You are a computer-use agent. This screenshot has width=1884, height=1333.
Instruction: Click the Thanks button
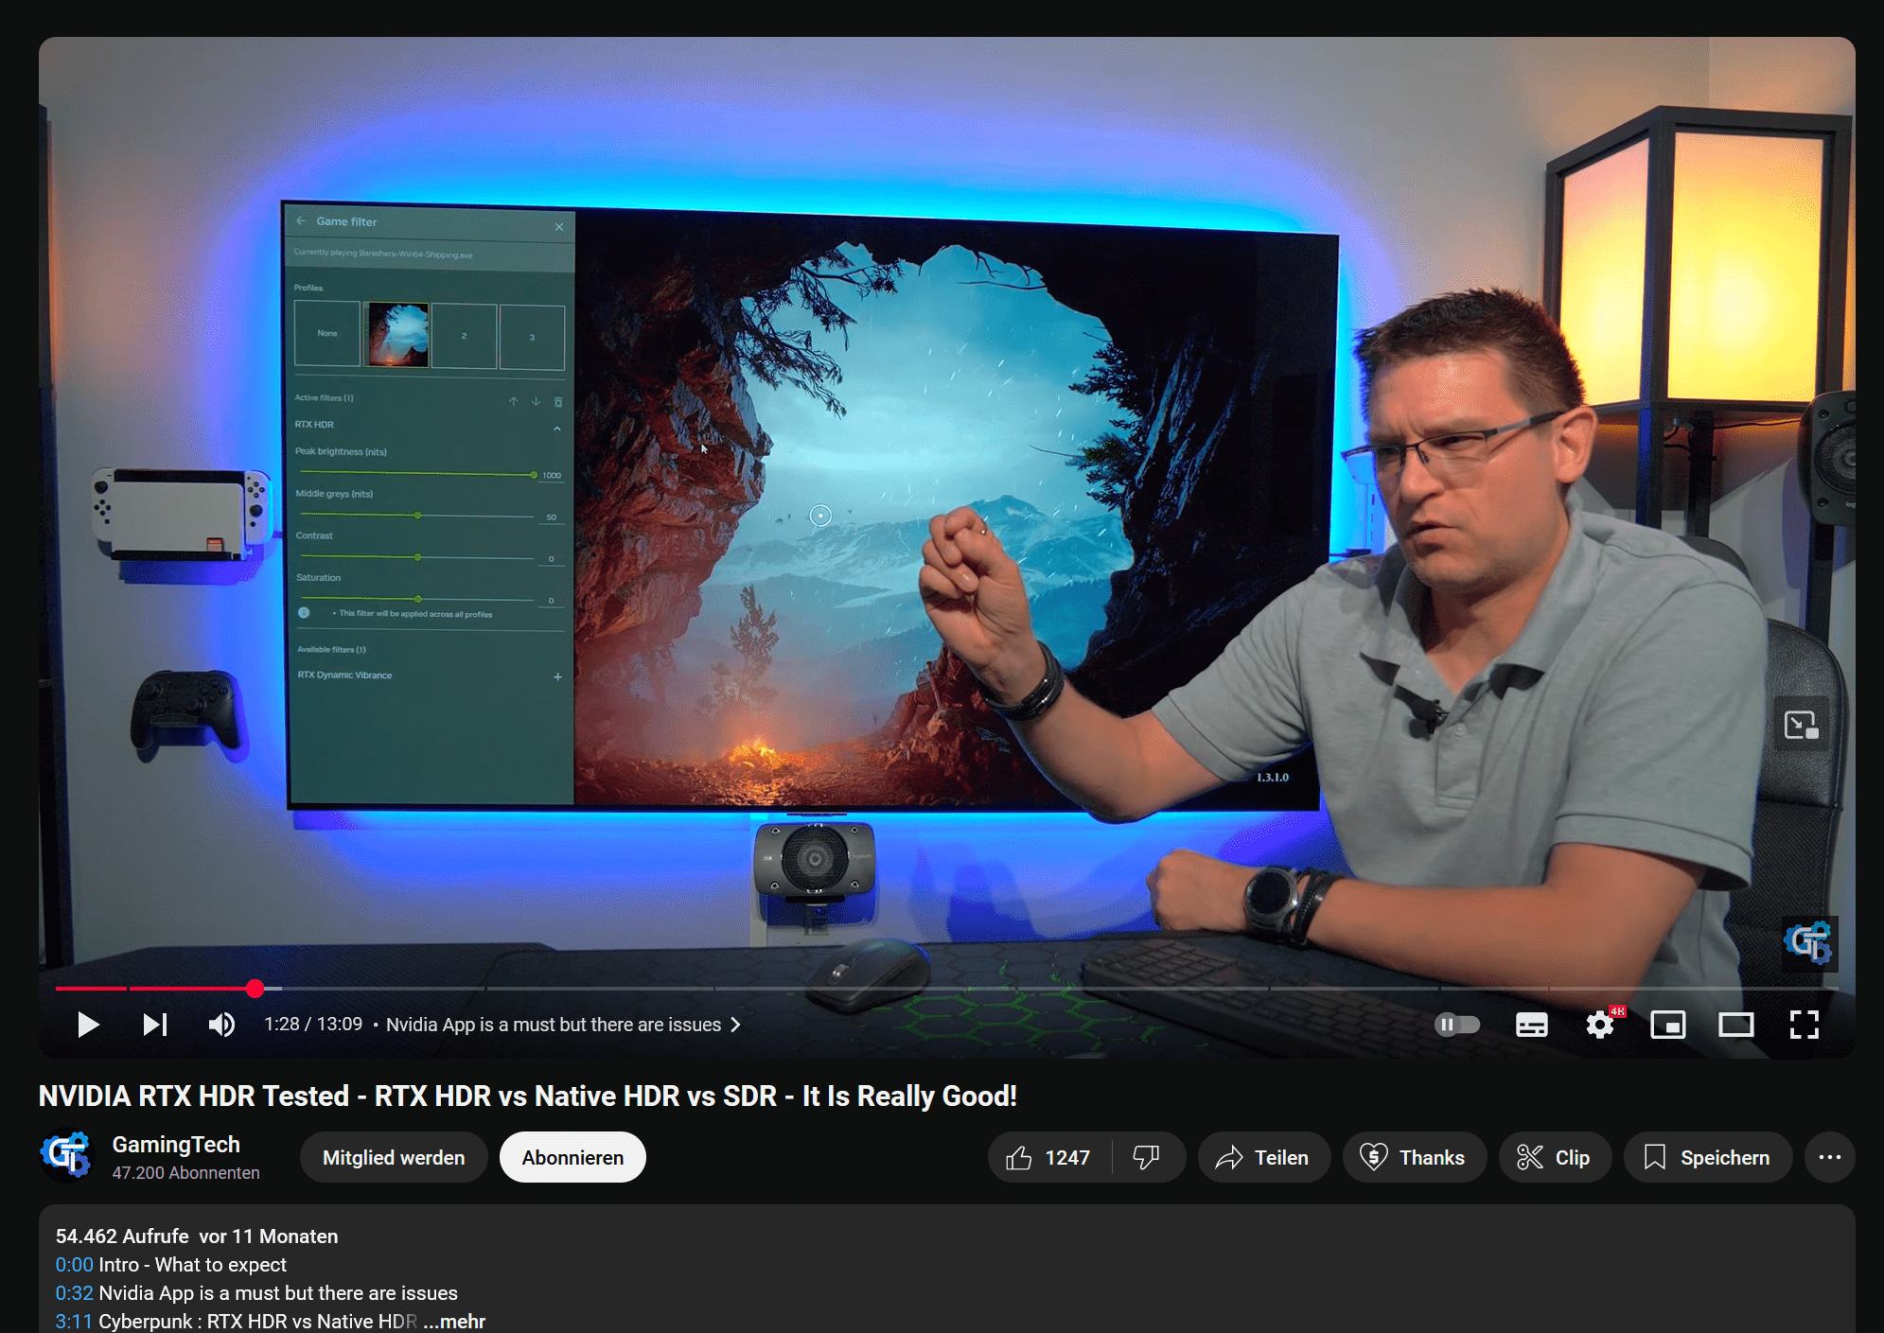pos(1414,1157)
